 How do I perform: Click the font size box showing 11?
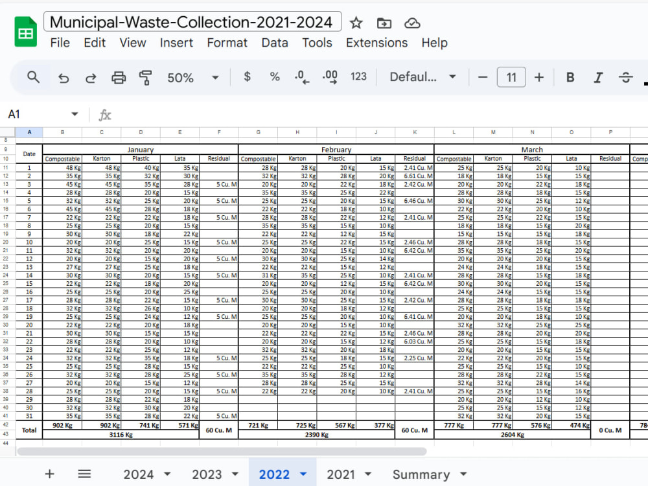coord(511,77)
